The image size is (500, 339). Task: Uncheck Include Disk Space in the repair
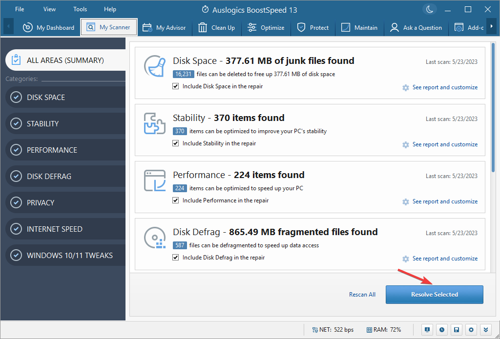coord(175,86)
